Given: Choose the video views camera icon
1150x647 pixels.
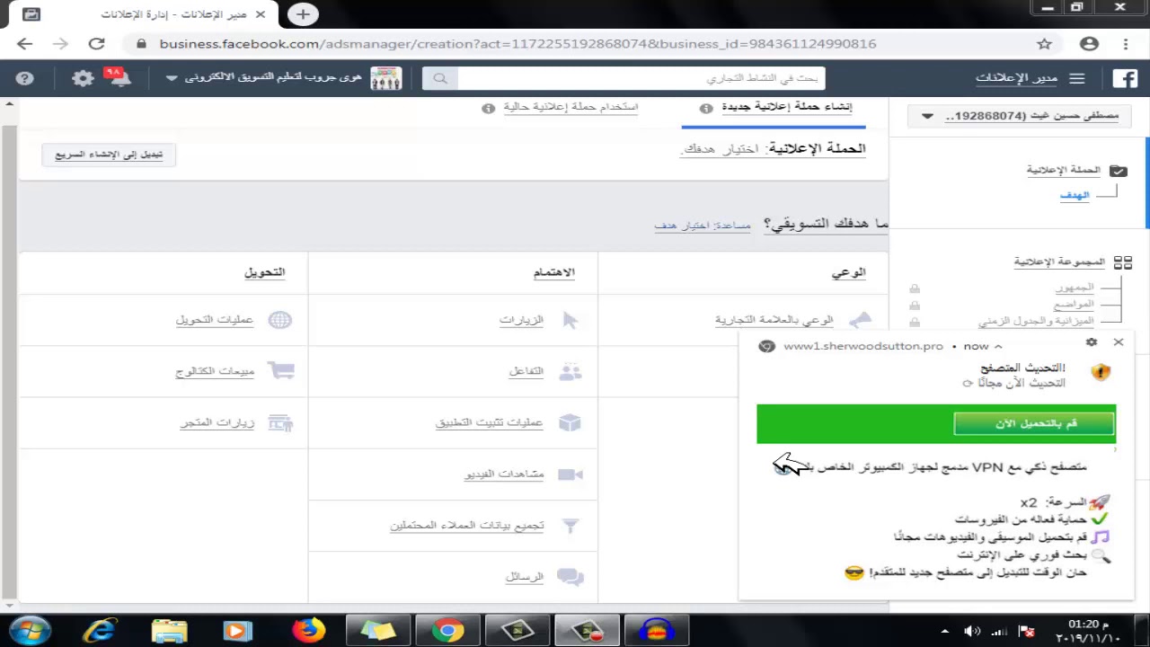Looking at the screenshot, I should point(571,474).
